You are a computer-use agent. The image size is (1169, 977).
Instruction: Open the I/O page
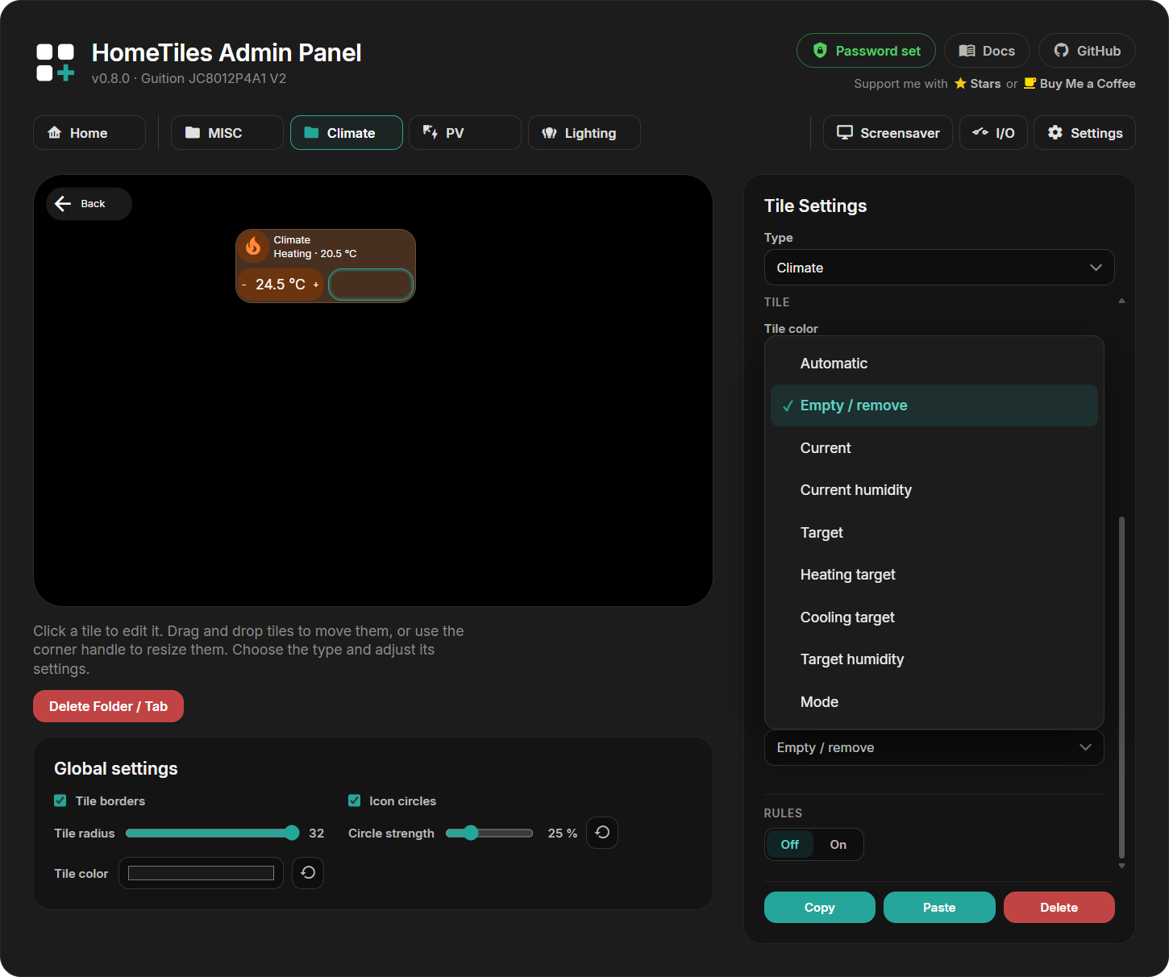[x=993, y=133]
